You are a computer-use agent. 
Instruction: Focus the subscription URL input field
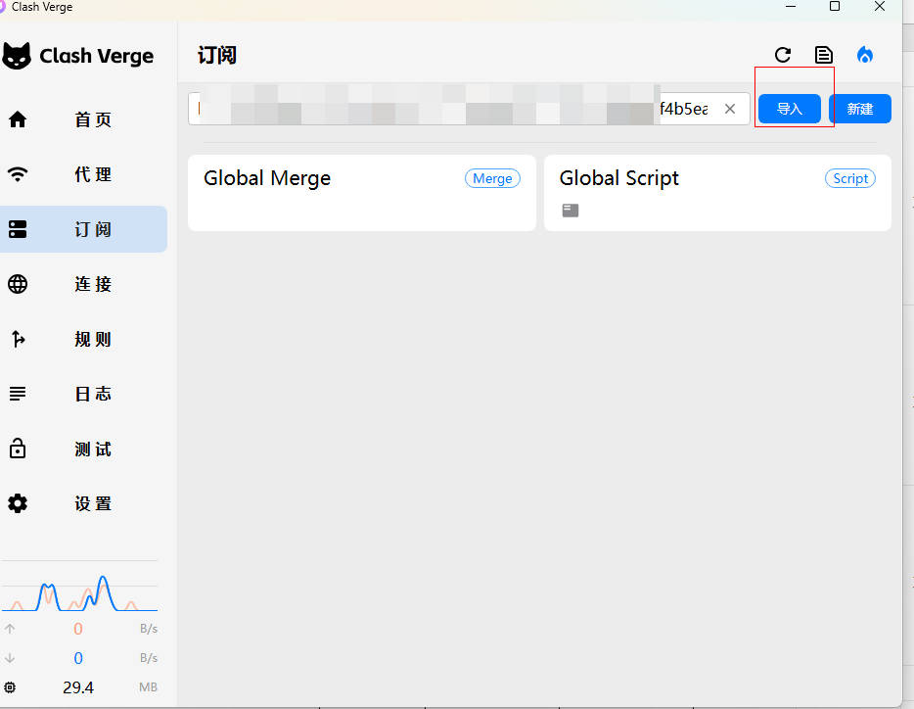pyautogui.click(x=469, y=109)
